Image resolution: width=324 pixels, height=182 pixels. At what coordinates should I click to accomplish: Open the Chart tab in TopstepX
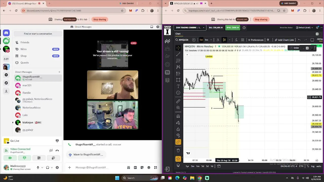(178, 34)
